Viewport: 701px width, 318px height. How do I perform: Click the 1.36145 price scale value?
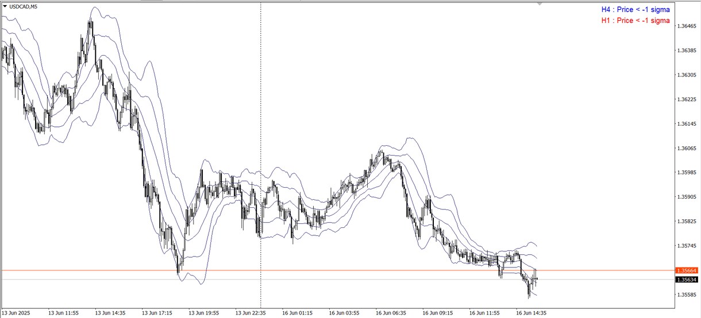click(687, 124)
